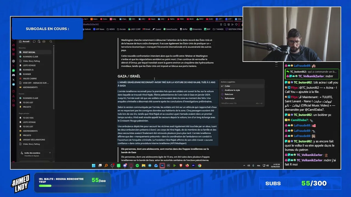Open the VOIX OFF - MENACES SUR page
This screenshot has width=351, height=197.
point(35,83)
